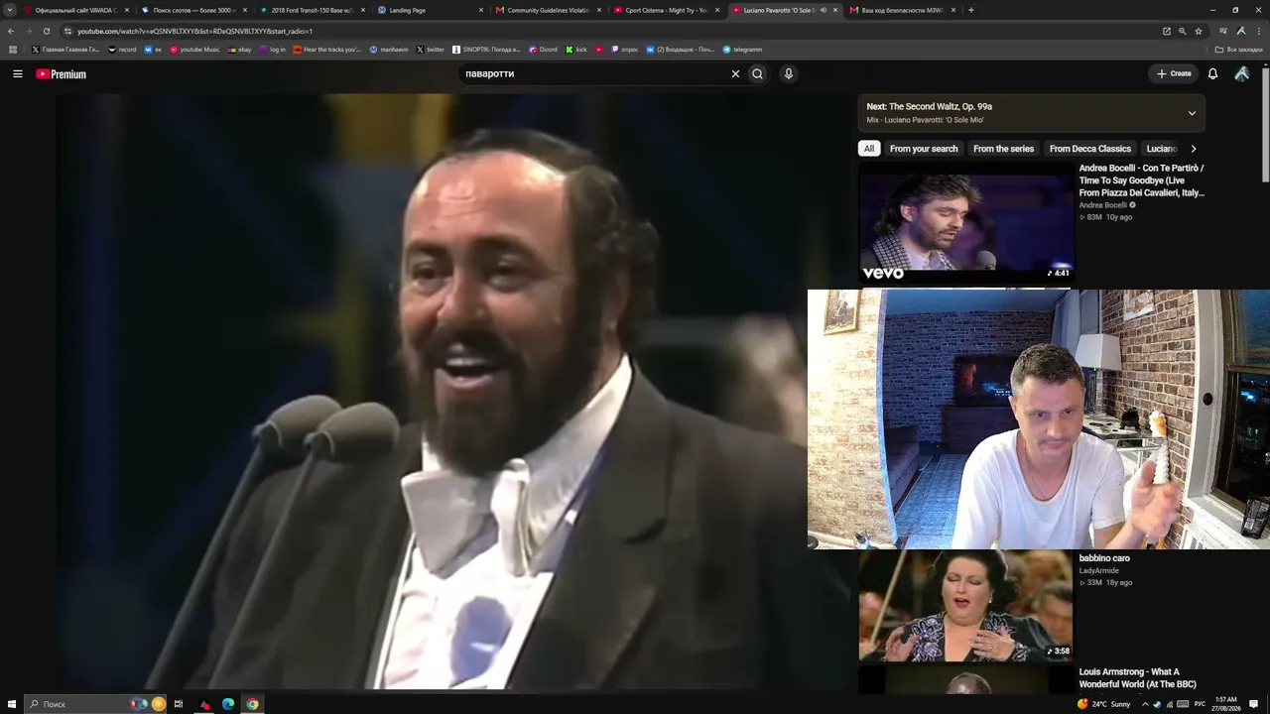1270x714 pixels.
Task: Open the twitter bookmark
Action: tap(430, 50)
